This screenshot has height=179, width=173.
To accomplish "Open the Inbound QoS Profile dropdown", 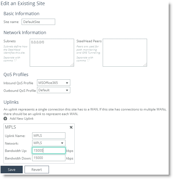I will (53, 83).
